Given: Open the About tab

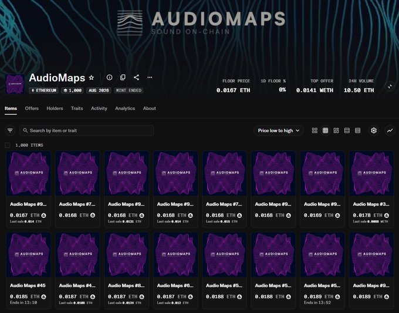Looking at the screenshot, I should point(150,109).
